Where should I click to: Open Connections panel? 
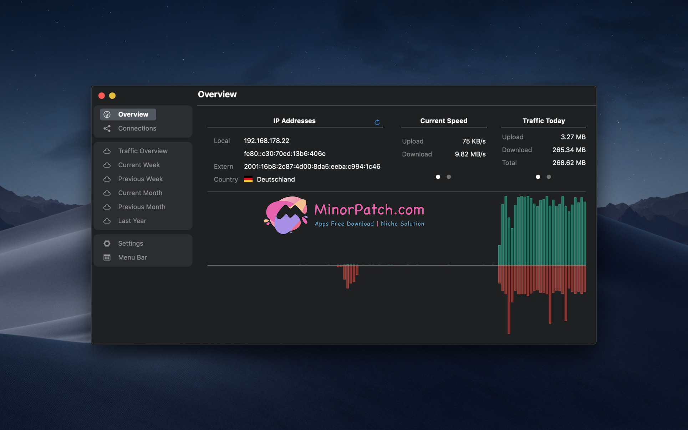[x=137, y=128]
